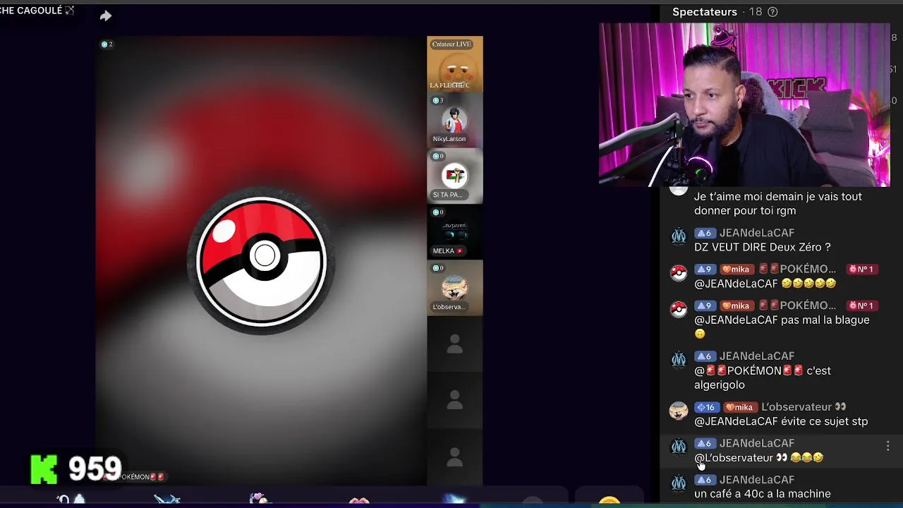The height and width of the screenshot is (508, 903).
Task: Click the streamer webcam overlay
Action: point(744,105)
